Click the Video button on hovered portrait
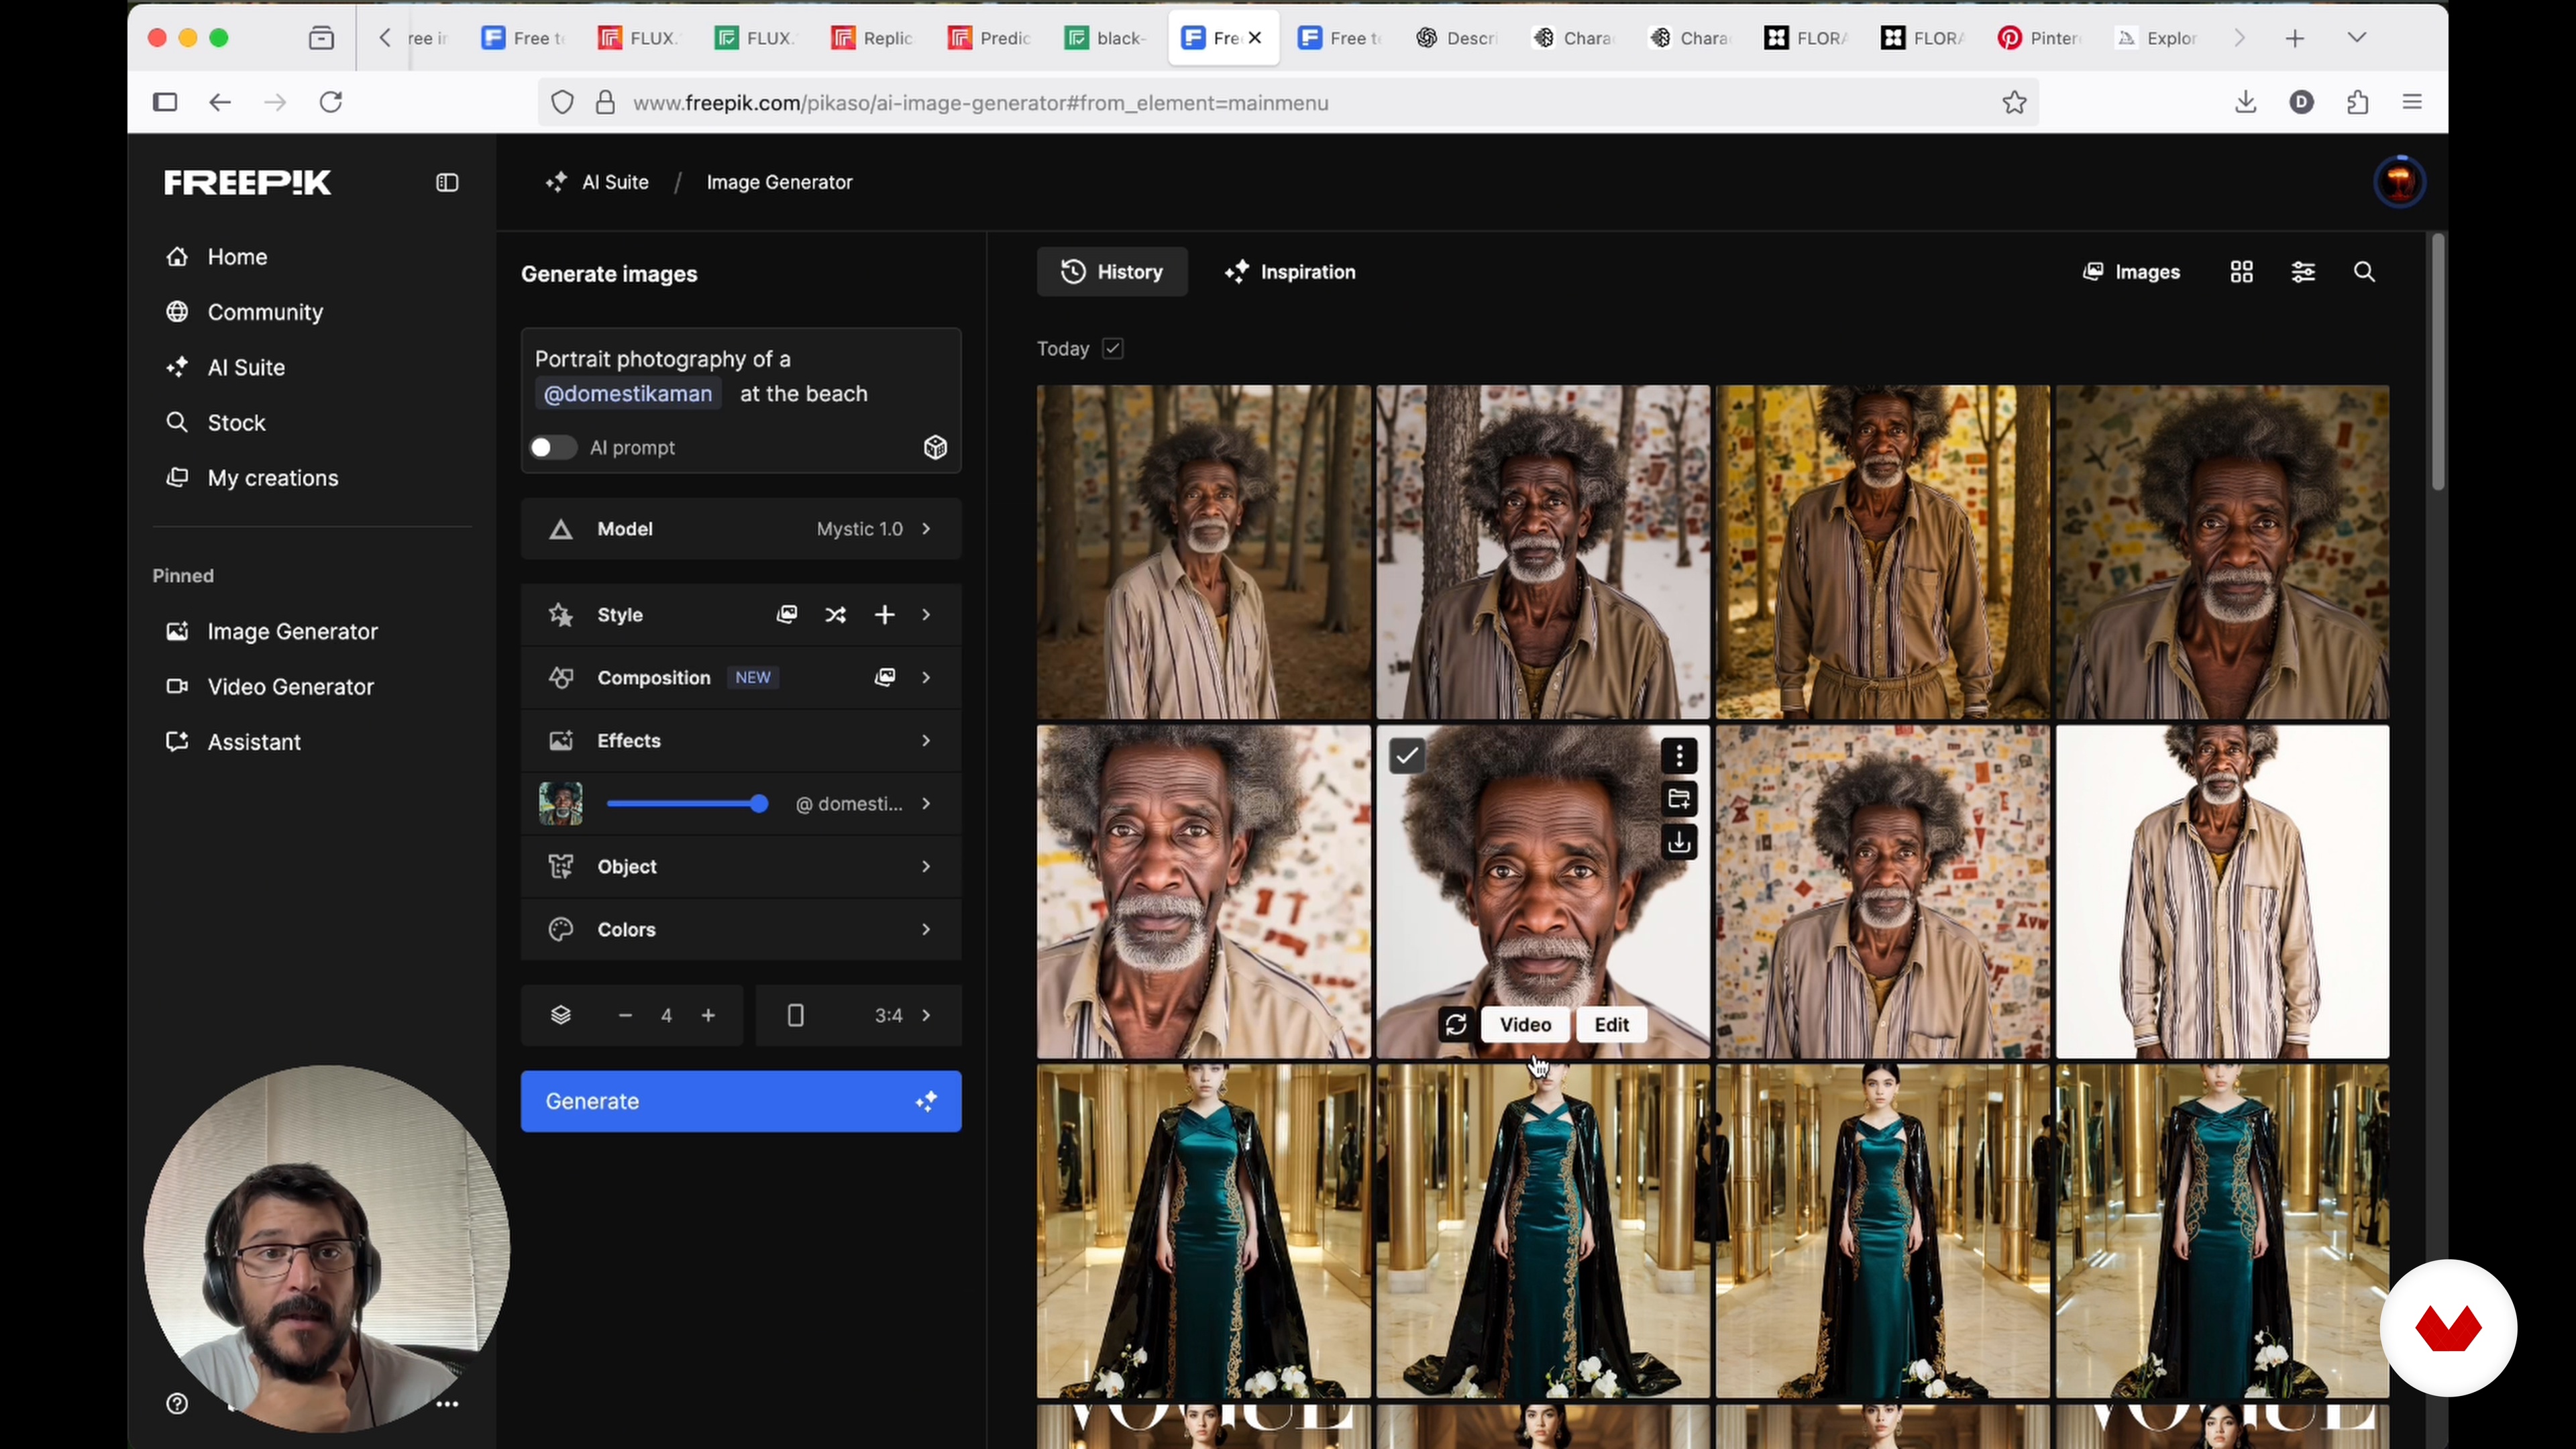The width and height of the screenshot is (2576, 1449). pos(1525,1024)
